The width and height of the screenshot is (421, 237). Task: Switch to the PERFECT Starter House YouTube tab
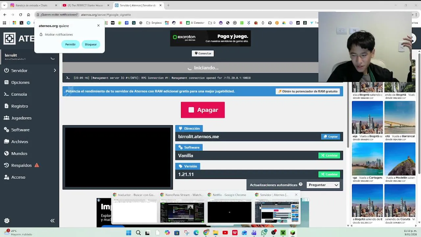coord(85,5)
